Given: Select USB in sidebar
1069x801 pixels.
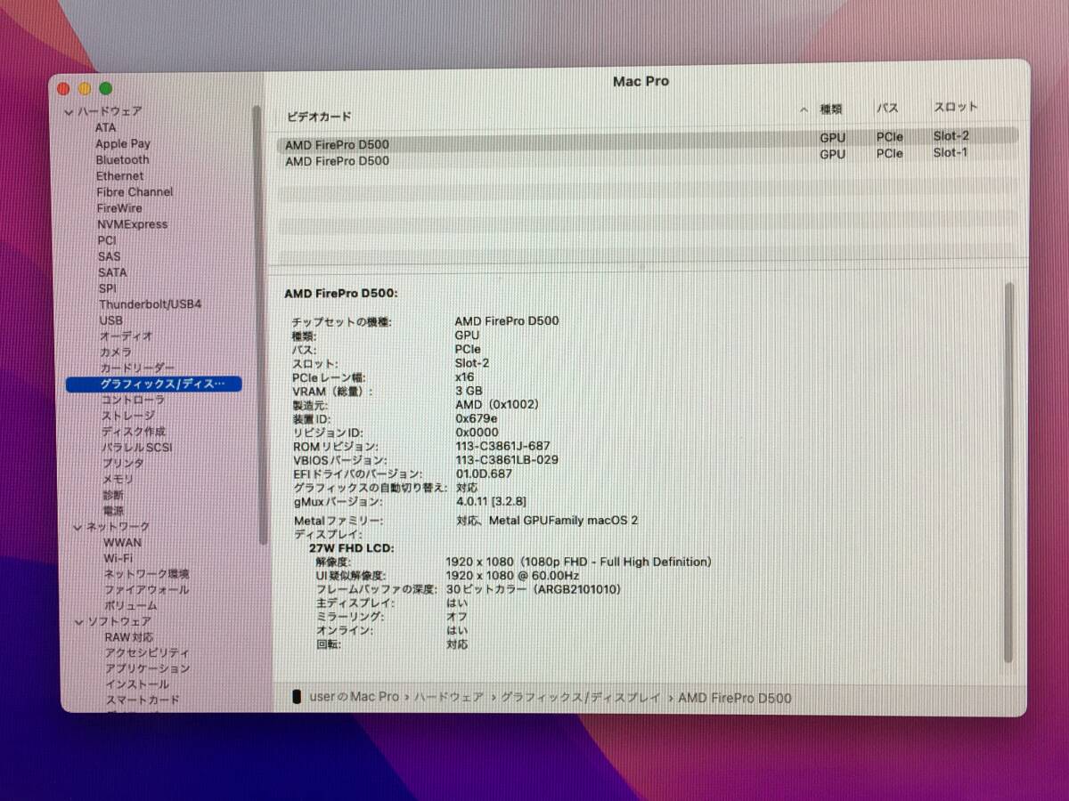Looking at the screenshot, I should [111, 320].
